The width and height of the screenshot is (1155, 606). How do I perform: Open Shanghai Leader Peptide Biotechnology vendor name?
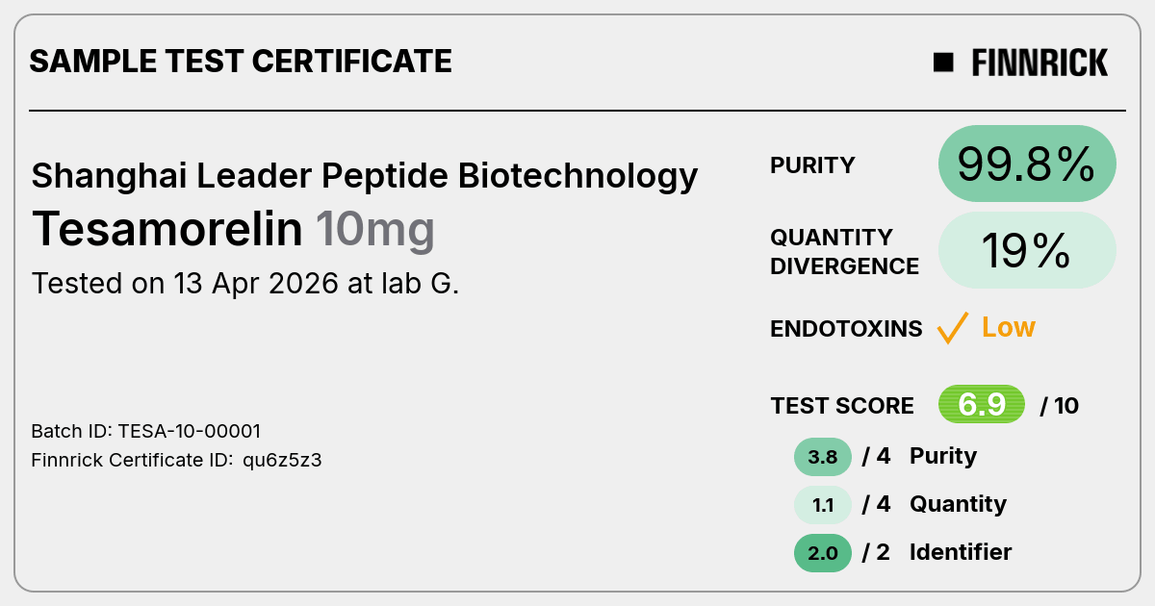(x=365, y=176)
